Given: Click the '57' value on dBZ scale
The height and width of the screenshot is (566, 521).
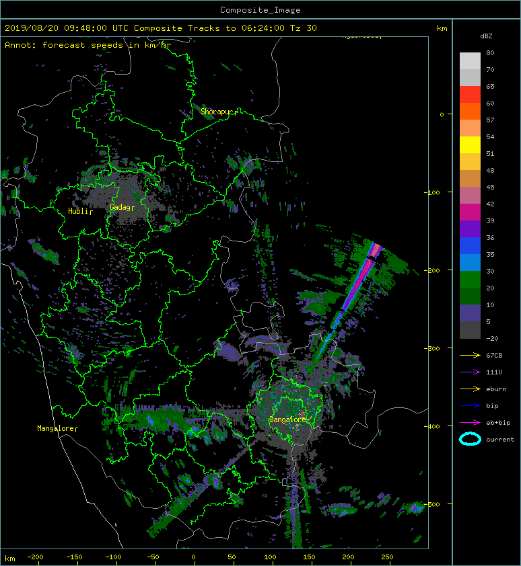Looking at the screenshot, I should point(490,120).
